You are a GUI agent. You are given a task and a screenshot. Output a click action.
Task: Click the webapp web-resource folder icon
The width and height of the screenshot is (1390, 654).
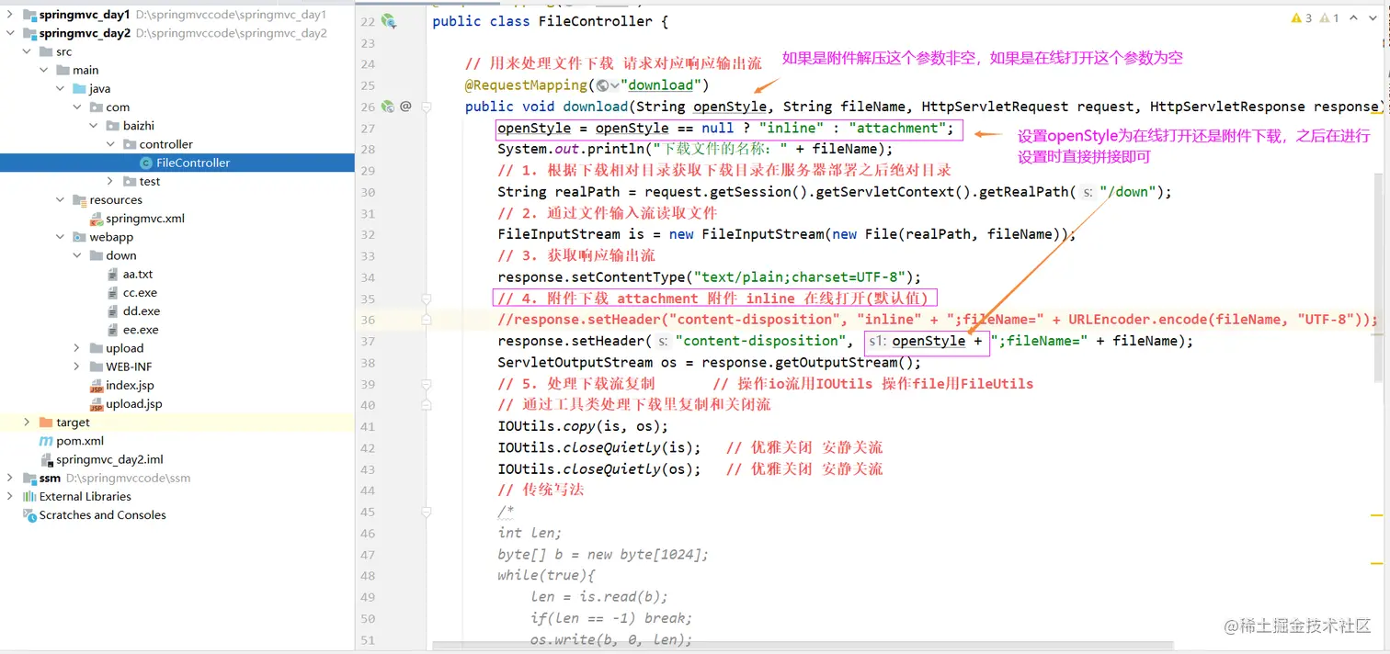80,237
